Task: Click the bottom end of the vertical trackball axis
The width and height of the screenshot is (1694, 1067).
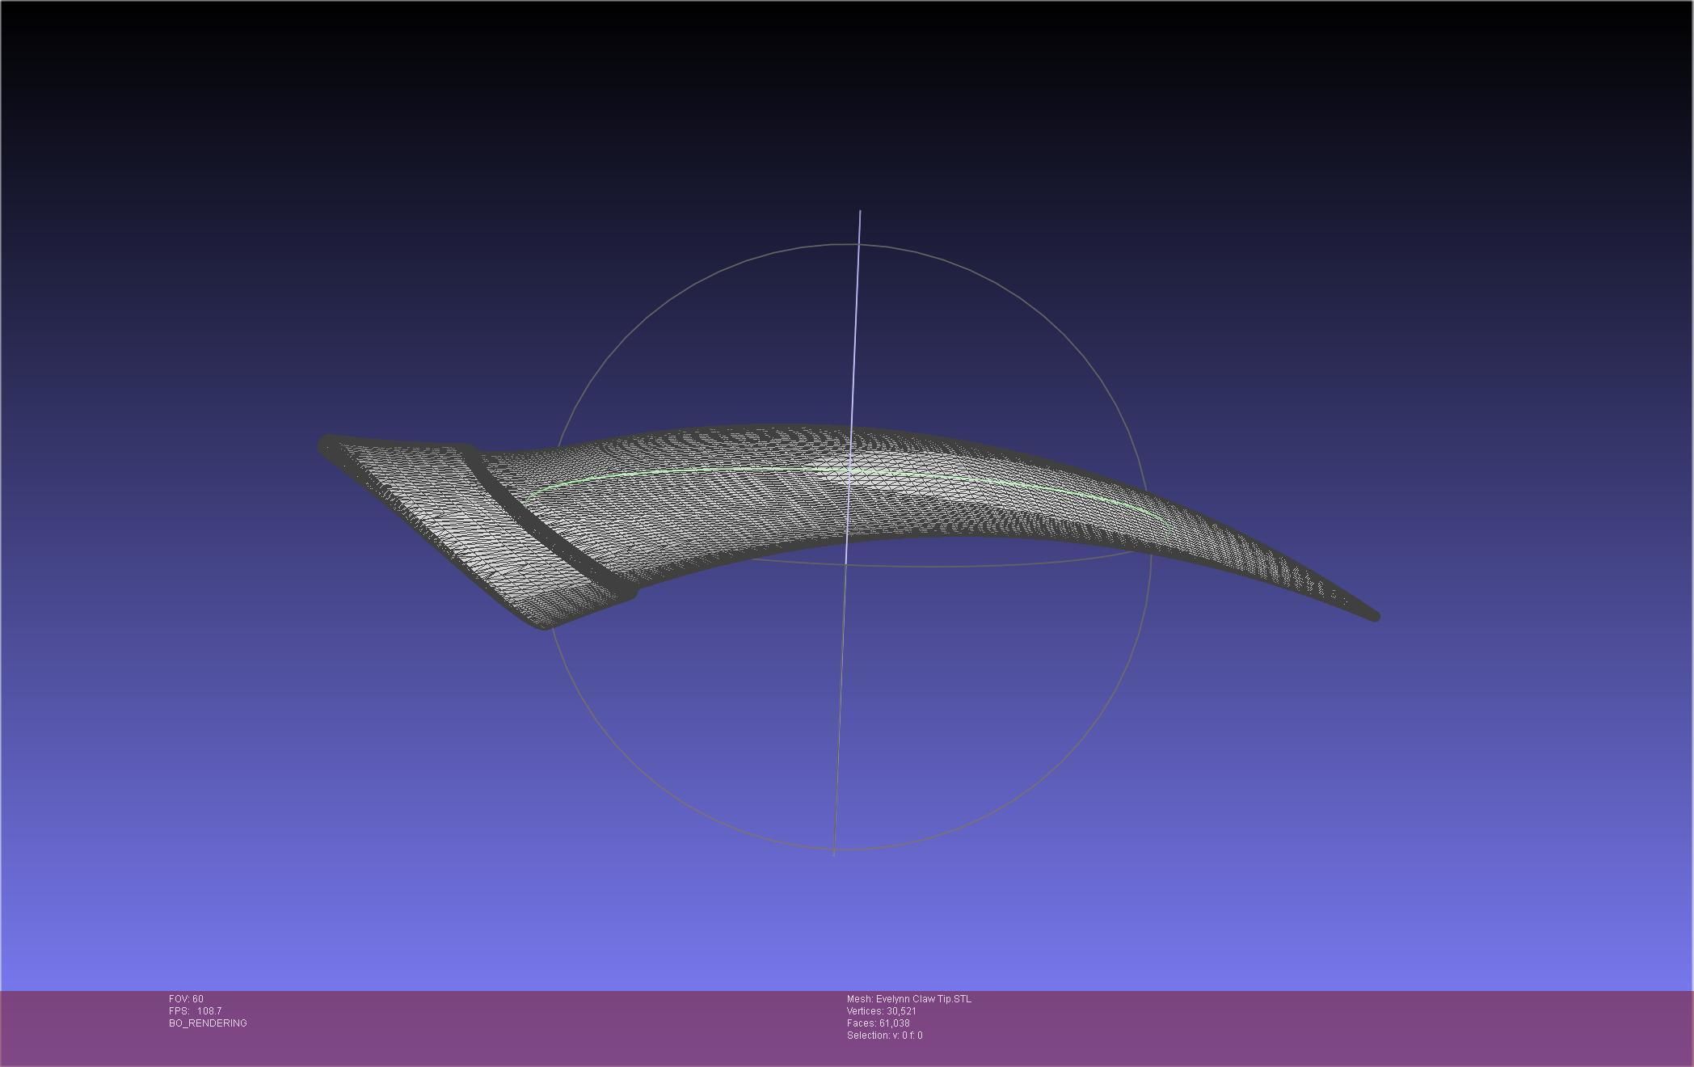Action: [834, 852]
